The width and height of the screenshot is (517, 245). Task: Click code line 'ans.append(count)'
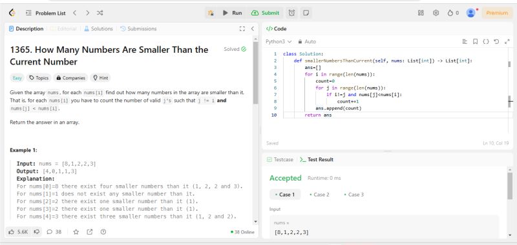[x=338, y=108]
